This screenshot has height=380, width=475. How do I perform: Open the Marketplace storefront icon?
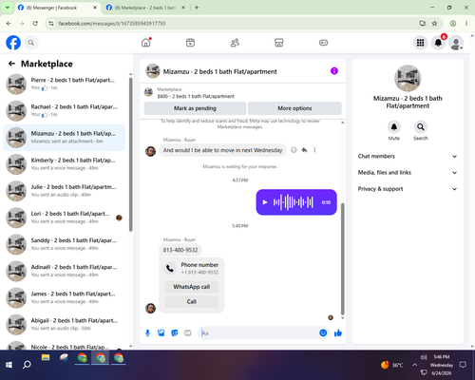tap(279, 43)
